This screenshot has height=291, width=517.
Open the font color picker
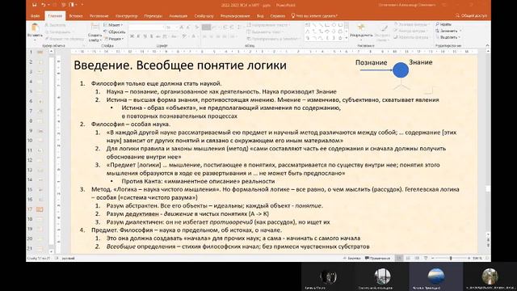195,36
